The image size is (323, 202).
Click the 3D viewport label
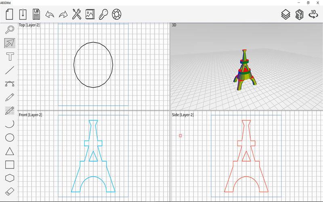click(174, 25)
